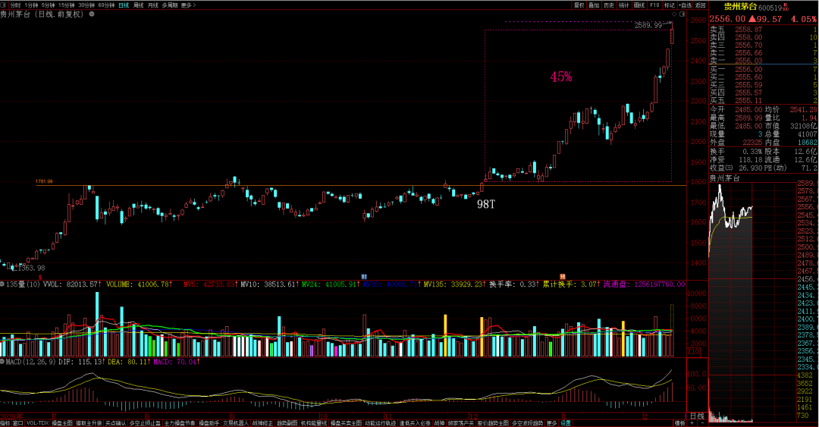Click the orange 转 marker on timeline
The image size is (819, 427).
point(563,277)
